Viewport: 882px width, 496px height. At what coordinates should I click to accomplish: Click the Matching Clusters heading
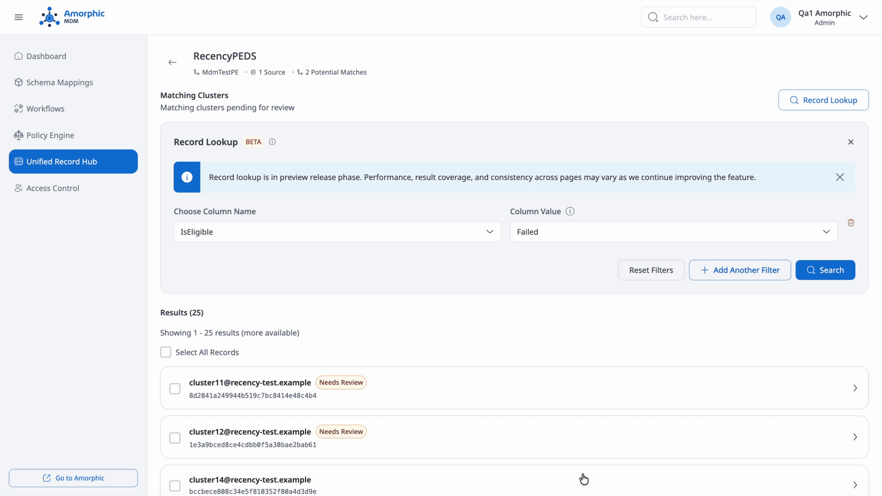point(194,95)
